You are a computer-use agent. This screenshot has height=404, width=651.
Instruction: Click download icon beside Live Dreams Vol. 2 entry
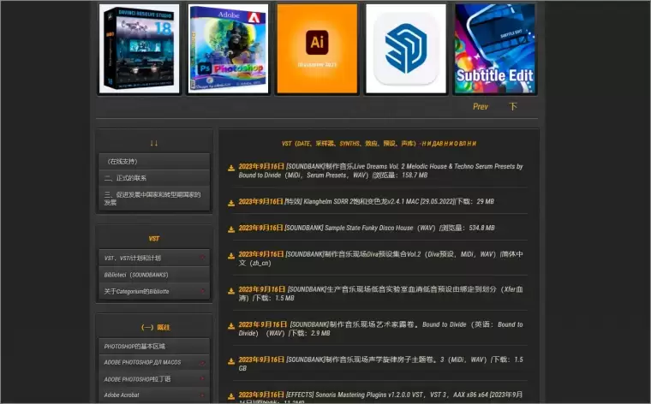231,168
